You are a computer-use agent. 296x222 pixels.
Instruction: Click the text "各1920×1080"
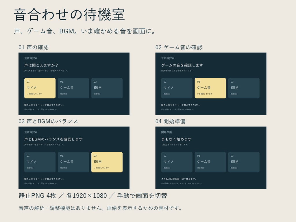(86, 196)
